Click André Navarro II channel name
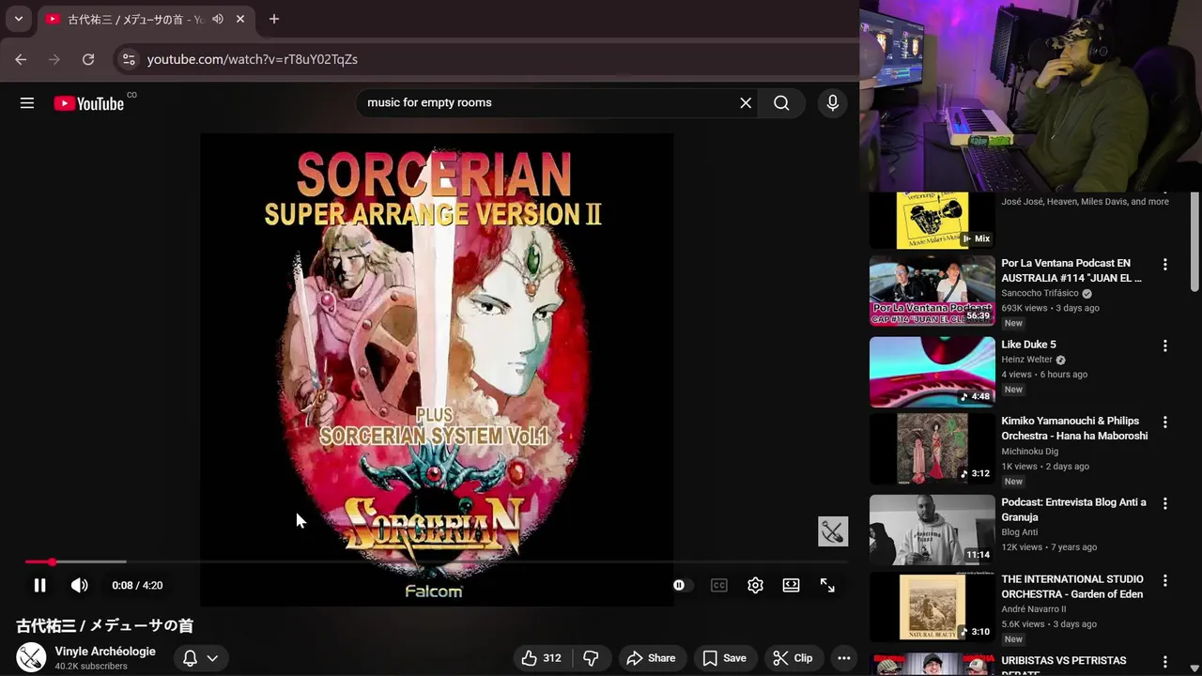Screen dimensions: 1202x676 (x=1036, y=609)
